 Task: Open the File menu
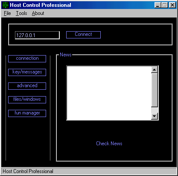point(7,13)
